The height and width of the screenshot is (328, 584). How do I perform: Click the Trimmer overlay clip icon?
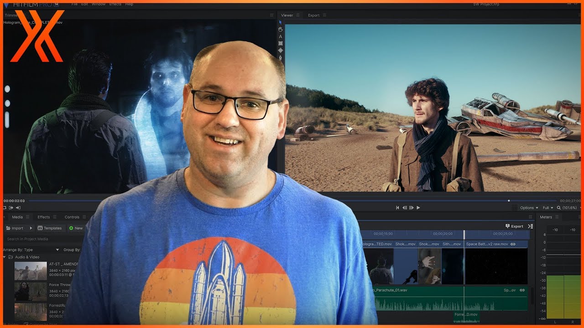(x=18, y=208)
